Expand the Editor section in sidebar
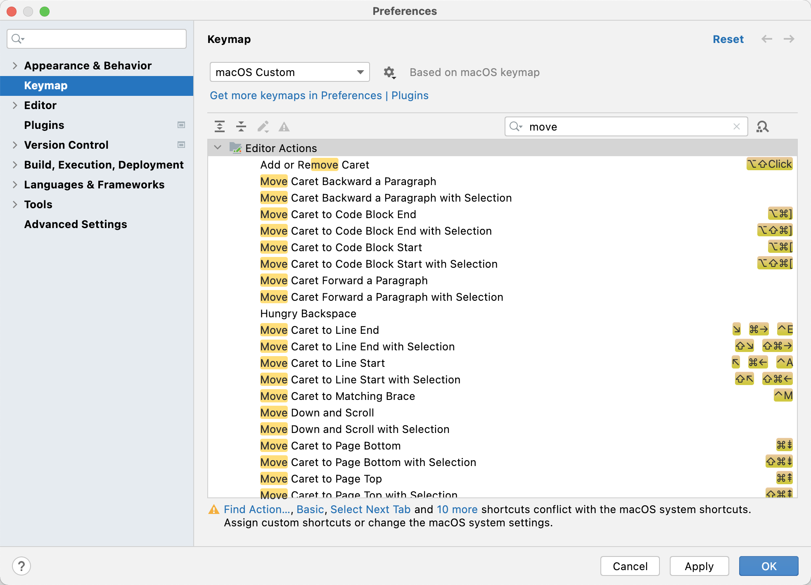811x585 pixels. pyautogui.click(x=14, y=105)
